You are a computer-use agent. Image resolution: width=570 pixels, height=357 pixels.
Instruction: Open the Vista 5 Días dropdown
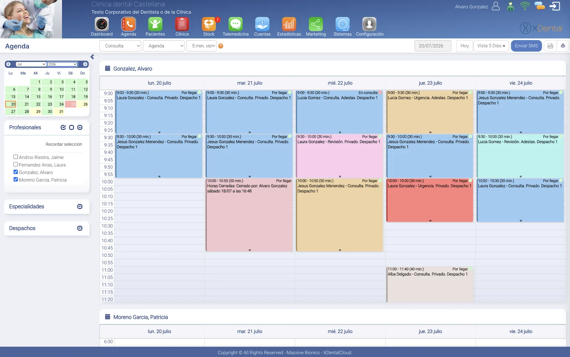tap(491, 46)
